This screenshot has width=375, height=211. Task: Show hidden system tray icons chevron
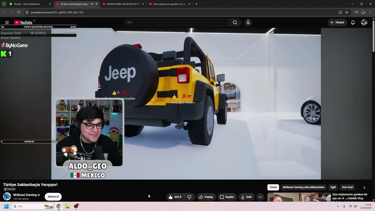pyautogui.click(x=338, y=206)
